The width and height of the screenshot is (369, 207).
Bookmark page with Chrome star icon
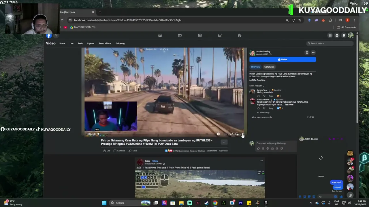(x=300, y=20)
